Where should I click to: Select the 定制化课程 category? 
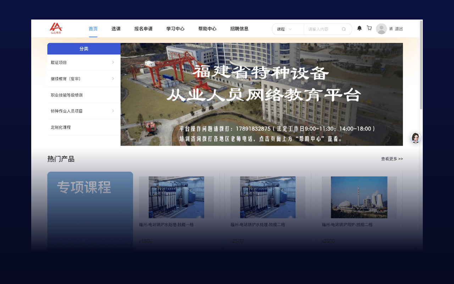pos(84,127)
